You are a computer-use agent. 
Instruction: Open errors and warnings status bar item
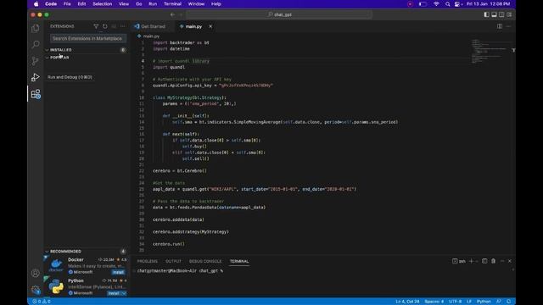tap(42, 302)
